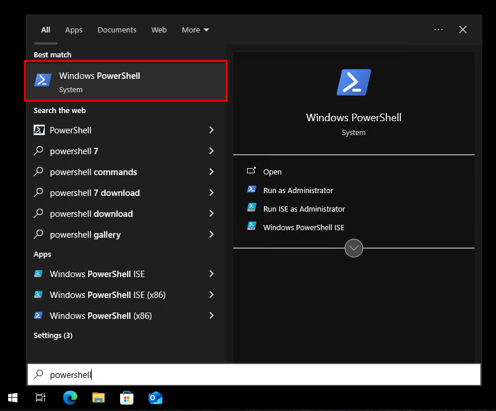The height and width of the screenshot is (411, 496).
Task: Click the Open action in preview pane
Action: (272, 172)
